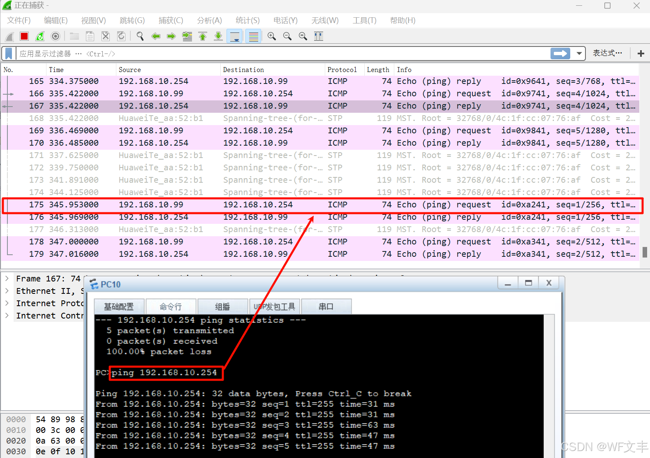
Task: Expand the Internet Protocol detail row
Action: (x=7, y=303)
